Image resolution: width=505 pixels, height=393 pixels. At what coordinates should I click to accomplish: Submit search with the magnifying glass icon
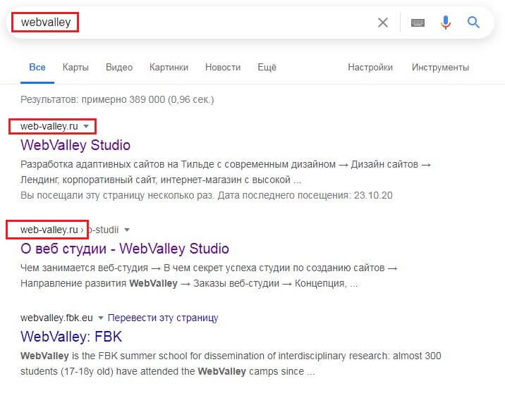tap(473, 23)
